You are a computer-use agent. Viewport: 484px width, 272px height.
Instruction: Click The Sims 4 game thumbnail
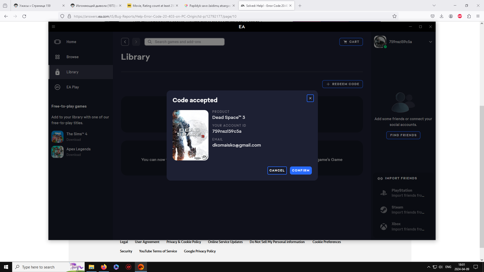[x=57, y=137]
